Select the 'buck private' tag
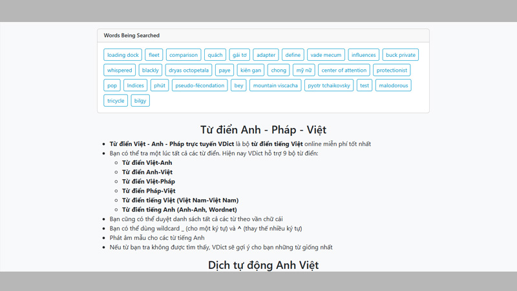517x291 pixels. coord(401,55)
